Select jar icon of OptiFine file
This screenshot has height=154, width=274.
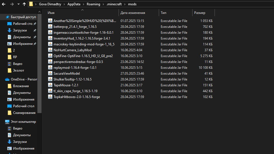[50, 56]
